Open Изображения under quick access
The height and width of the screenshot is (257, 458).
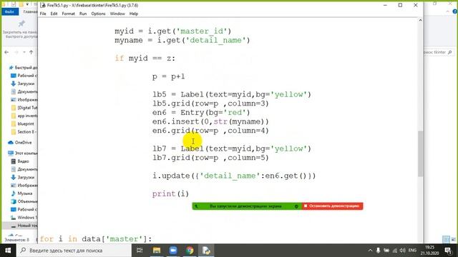24,100
